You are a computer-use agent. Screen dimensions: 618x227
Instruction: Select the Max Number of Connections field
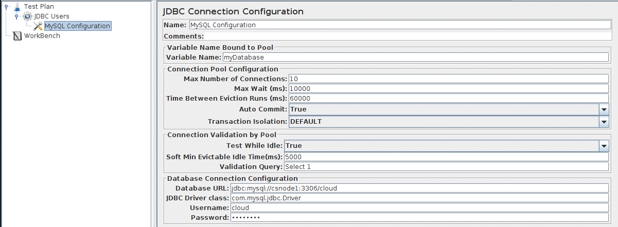tap(448, 79)
